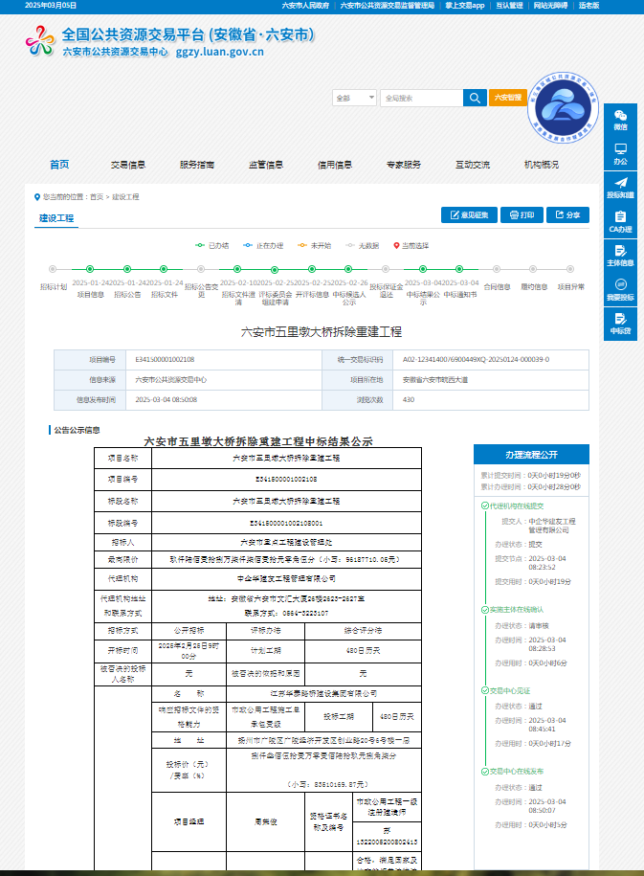Viewport: 644px width, 876px height.
Task: Click the 公告公示信息 section heading
Action: click(78, 430)
